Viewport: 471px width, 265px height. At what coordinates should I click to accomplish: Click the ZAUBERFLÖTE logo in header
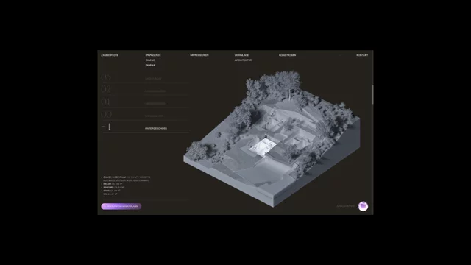point(110,55)
